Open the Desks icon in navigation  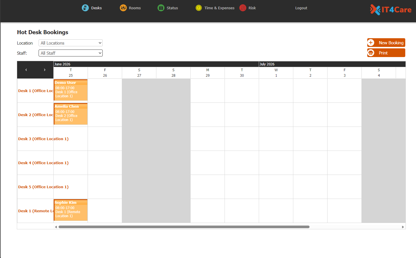(85, 8)
